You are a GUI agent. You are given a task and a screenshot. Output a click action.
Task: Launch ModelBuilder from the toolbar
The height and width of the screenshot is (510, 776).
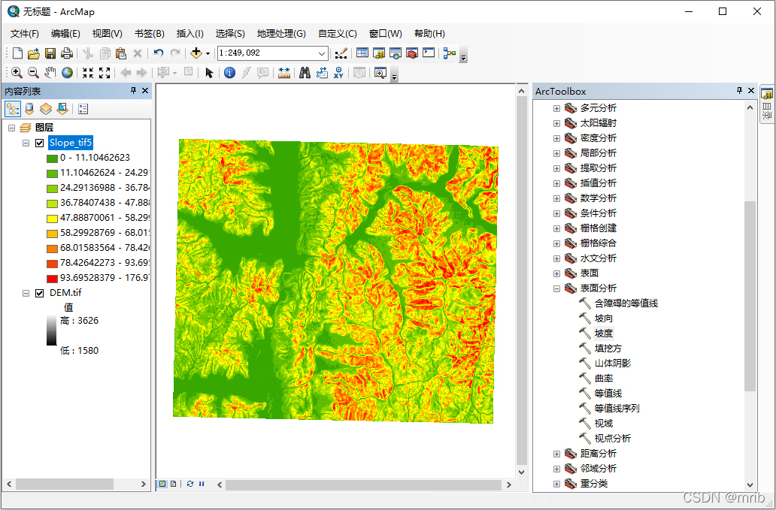450,53
